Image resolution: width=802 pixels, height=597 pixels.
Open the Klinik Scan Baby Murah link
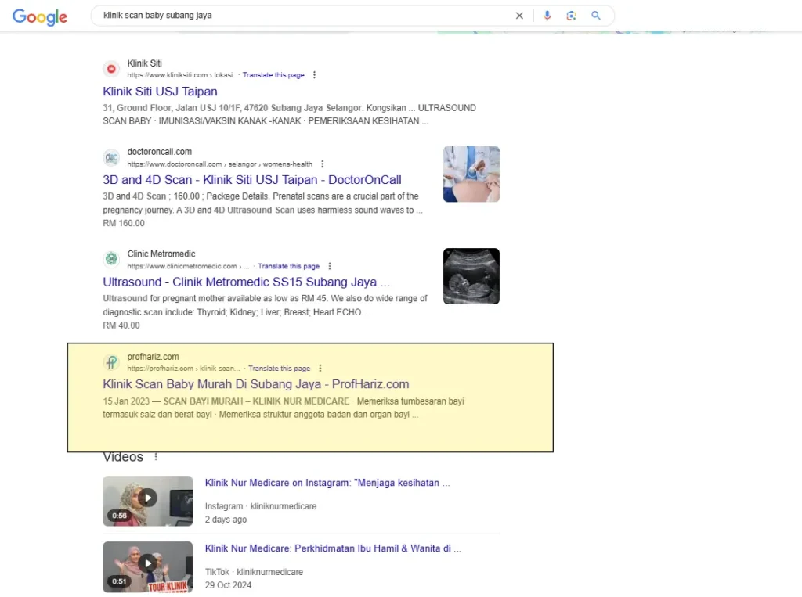255,384
